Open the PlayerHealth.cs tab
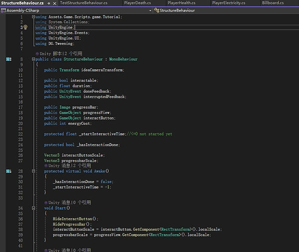The image size is (299, 252). [x=181, y=3]
